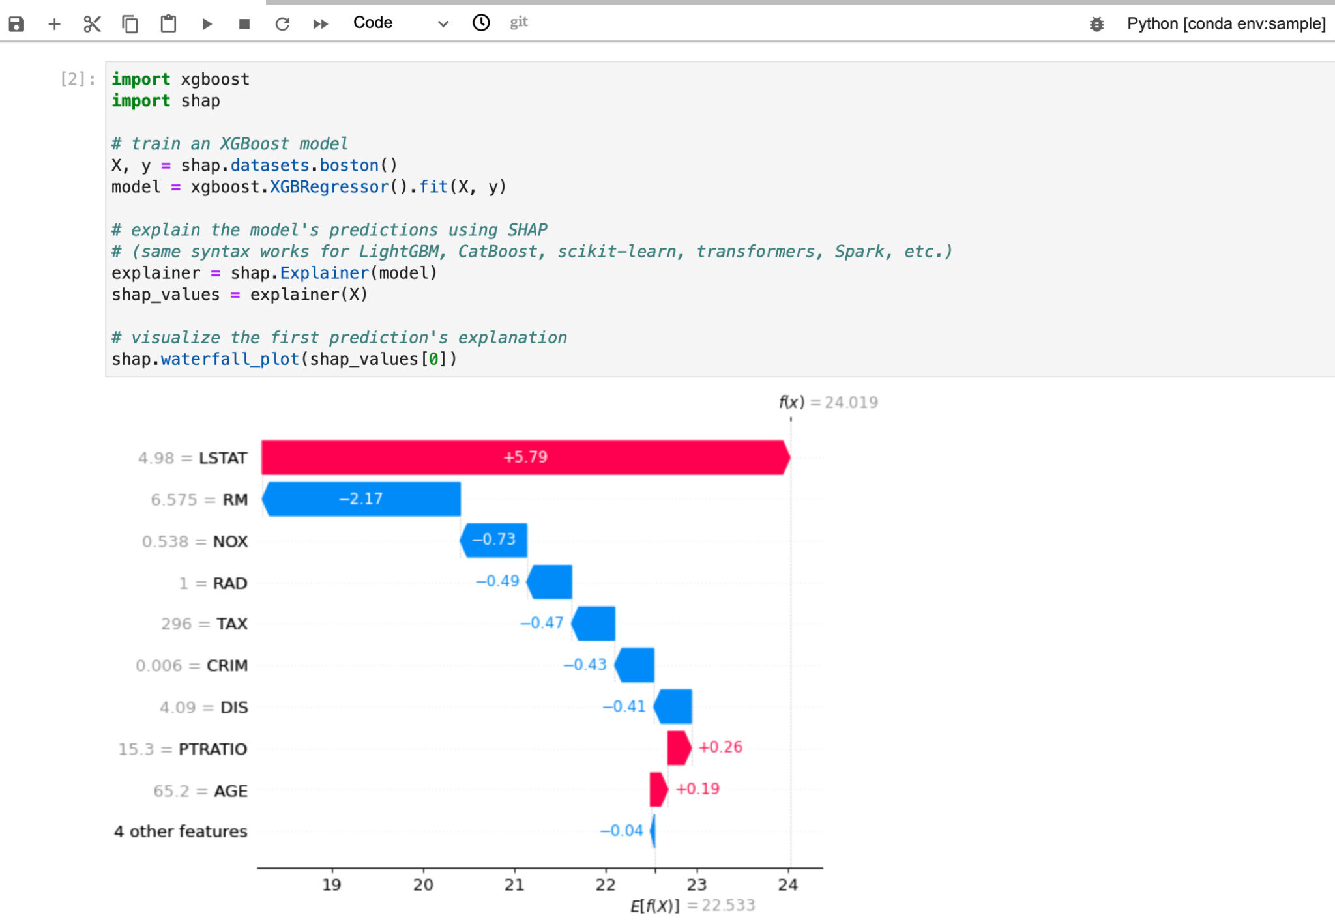
Task: Open the Code cell type dropdown
Action: coord(372,23)
